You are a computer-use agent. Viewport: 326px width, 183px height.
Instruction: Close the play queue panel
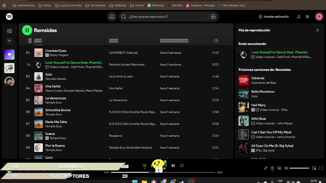[x=317, y=30]
